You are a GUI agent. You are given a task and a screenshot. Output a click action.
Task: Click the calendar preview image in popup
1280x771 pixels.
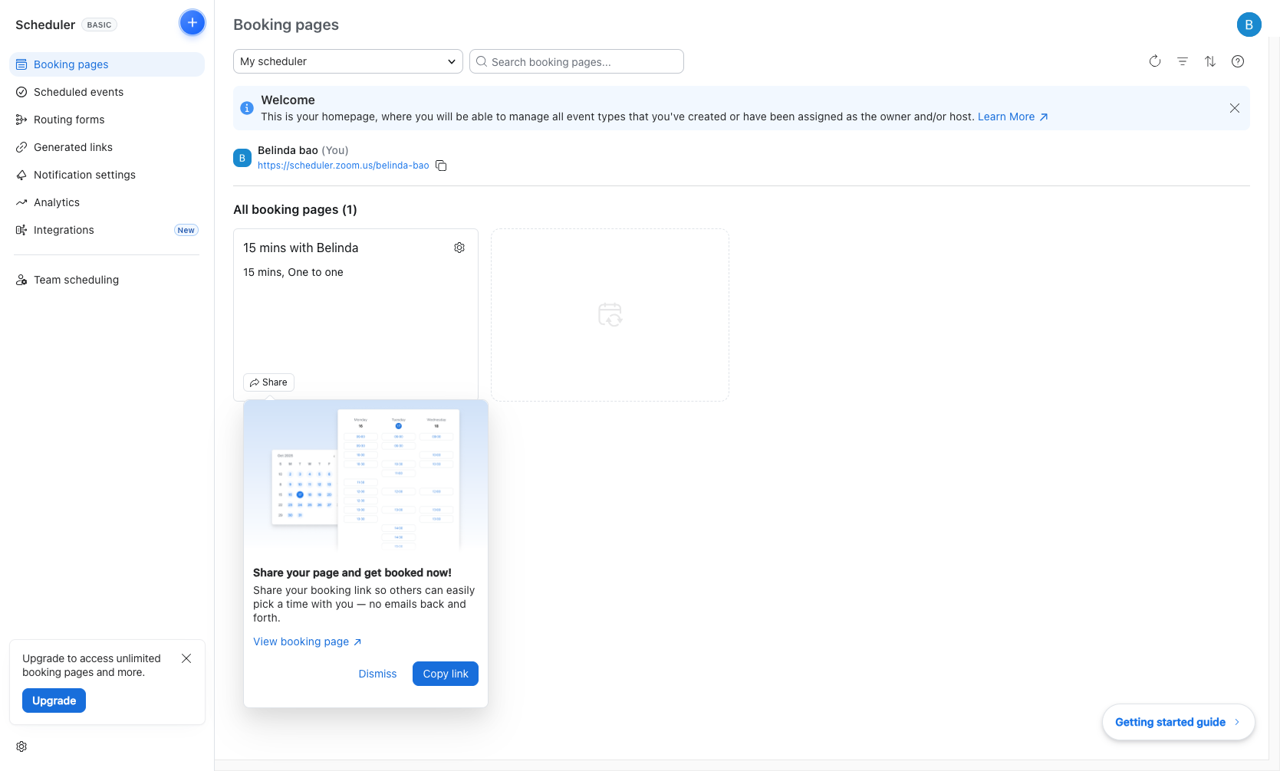click(x=366, y=477)
